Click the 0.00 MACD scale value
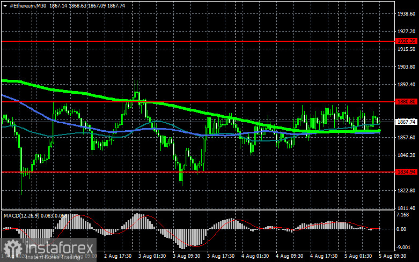The width and height of the screenshot is (419, 262). (x=401, y=229)
